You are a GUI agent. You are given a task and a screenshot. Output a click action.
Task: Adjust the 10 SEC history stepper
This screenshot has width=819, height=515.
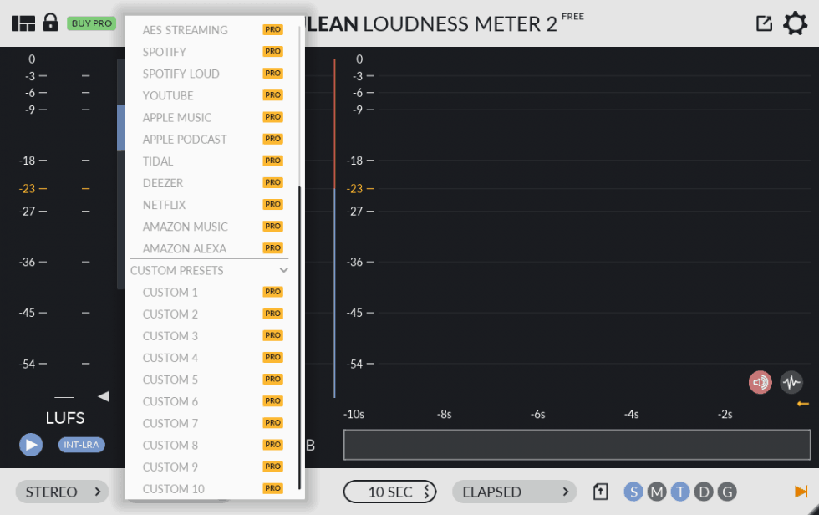pyautogui.click(x=389, y=492)
